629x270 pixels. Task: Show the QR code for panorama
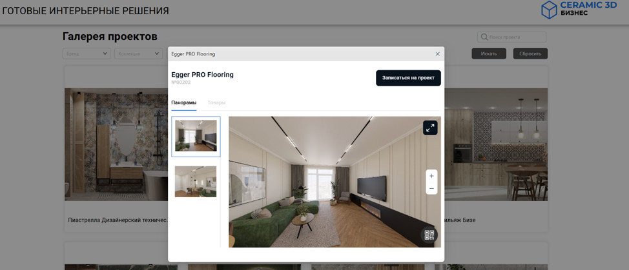429,235
